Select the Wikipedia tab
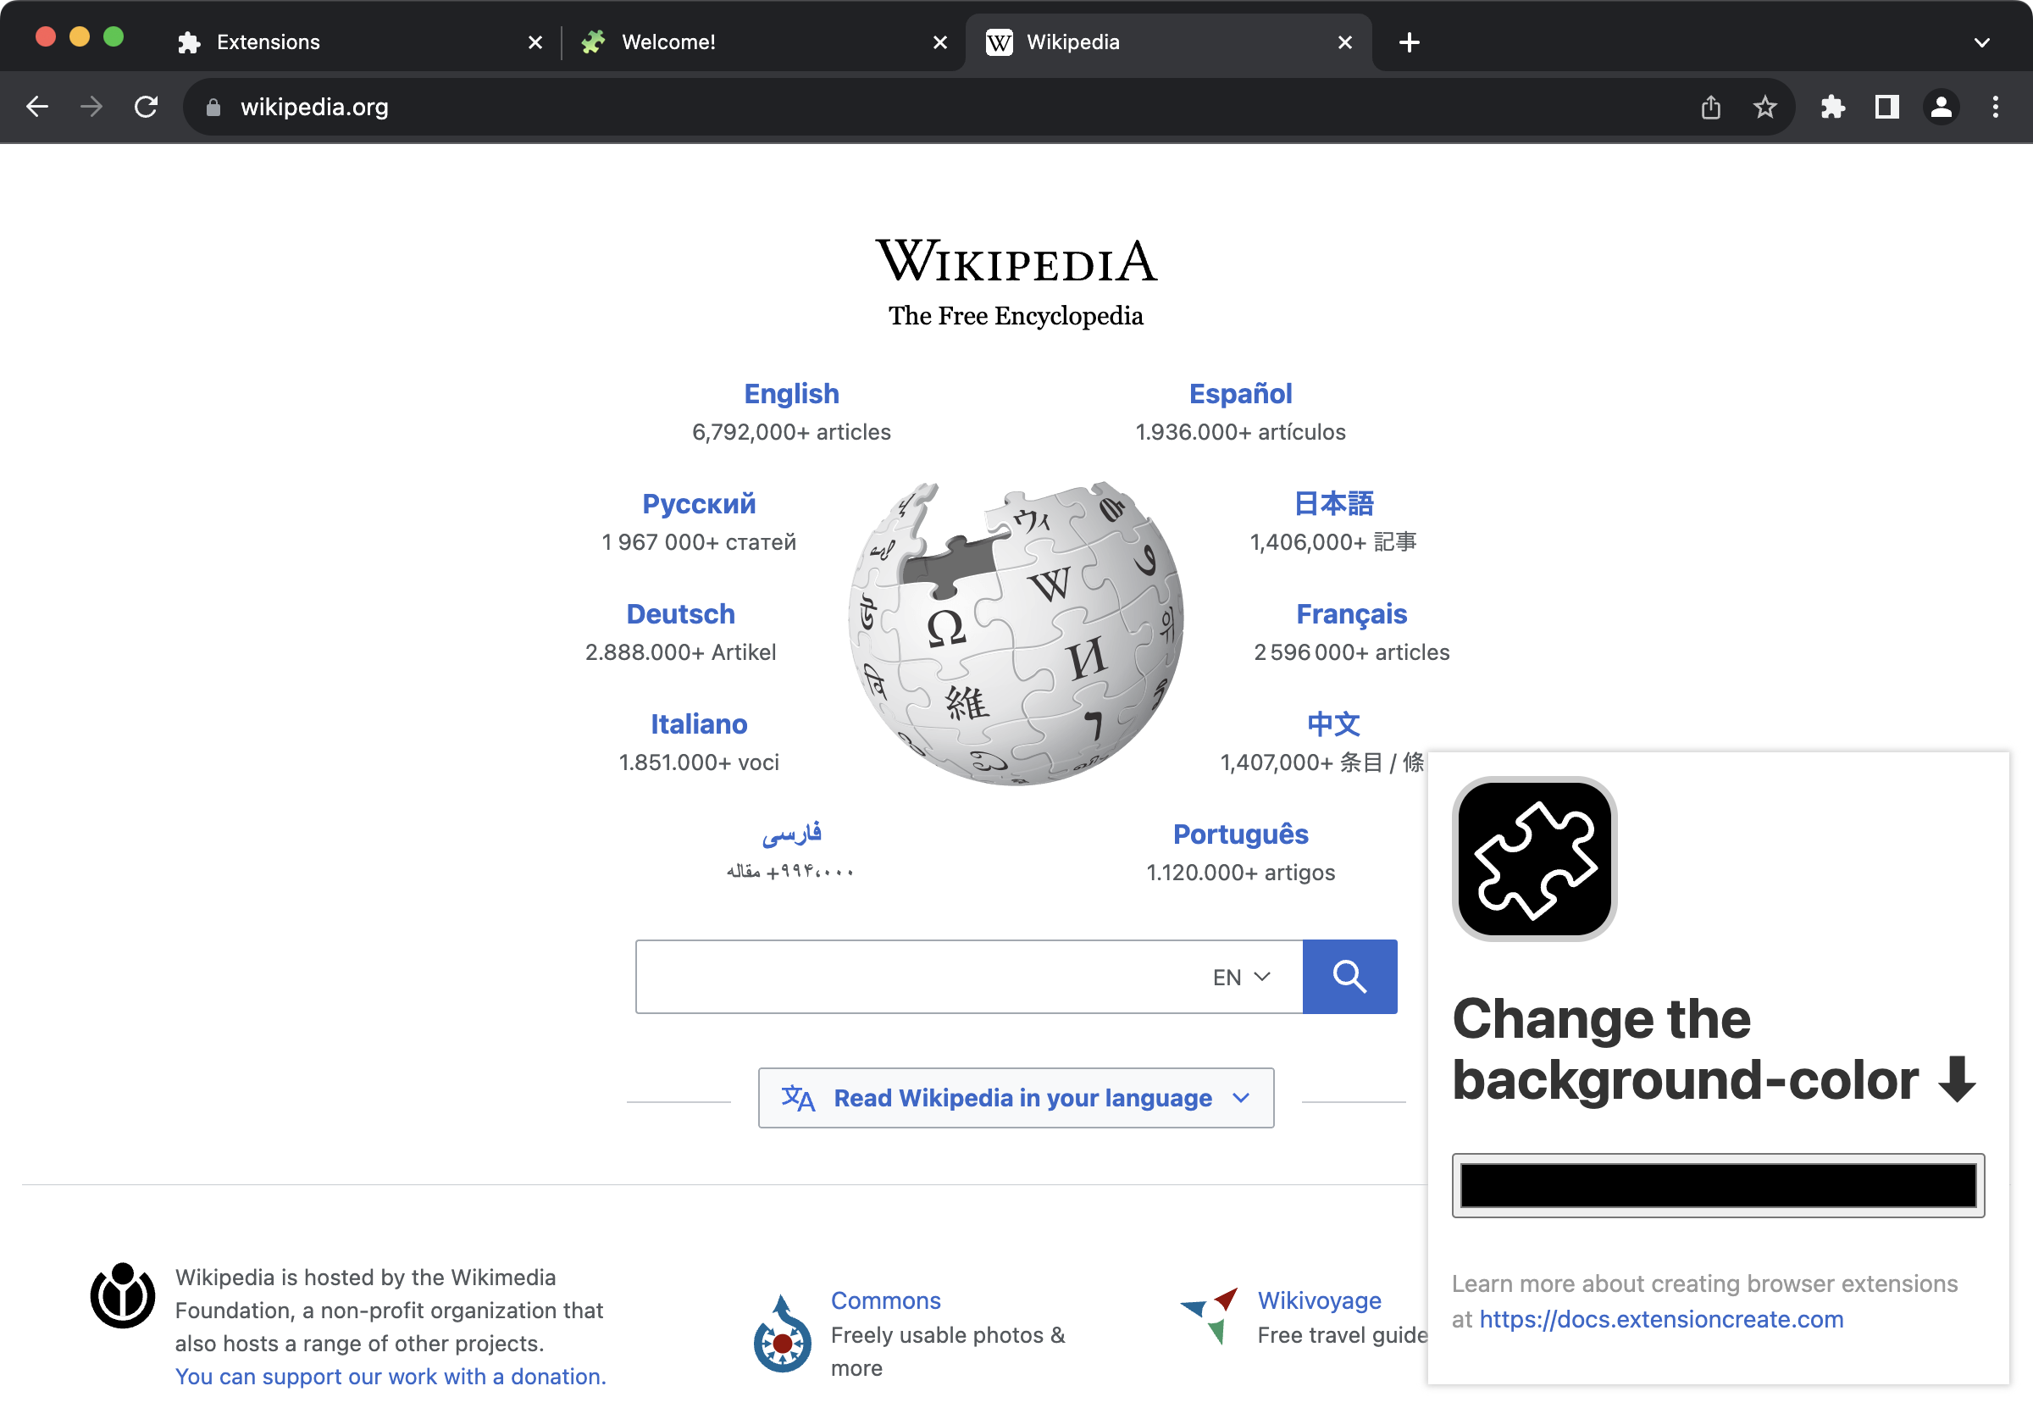The height and width of the screenshot is (1408, 2033). click(1169, 42)
